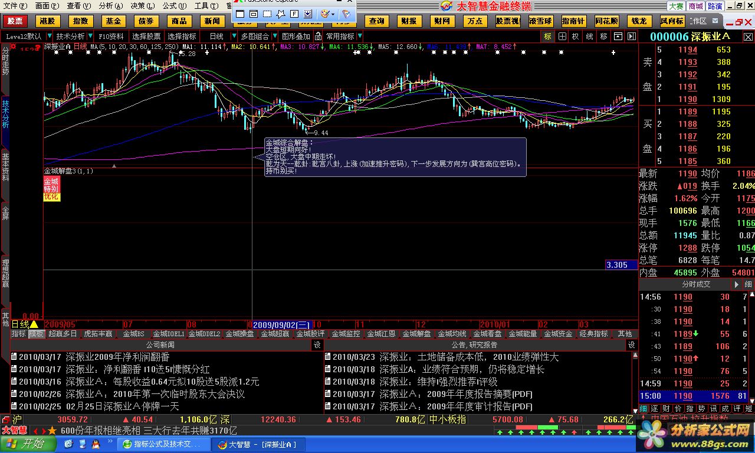Click 设 button in 公告,研究报告 header
Screen dimensions: 755x453
tap(632, 344)
